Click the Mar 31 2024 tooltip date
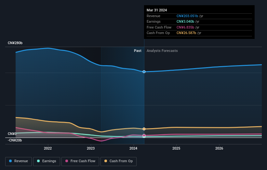Viewport: 267px width, 170px height. pos(157,10)
